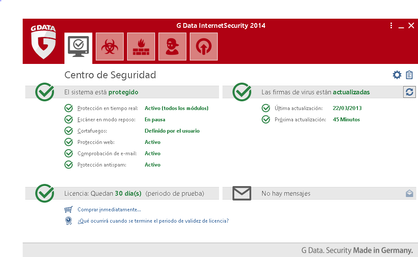This screenshot has height=257, width=418.
Task: Click the license ribbon badge icon
Action: coord(68,221)
